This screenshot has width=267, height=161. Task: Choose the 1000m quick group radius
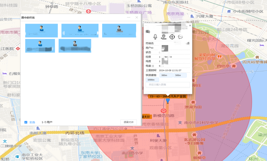(x=151, y=80)
